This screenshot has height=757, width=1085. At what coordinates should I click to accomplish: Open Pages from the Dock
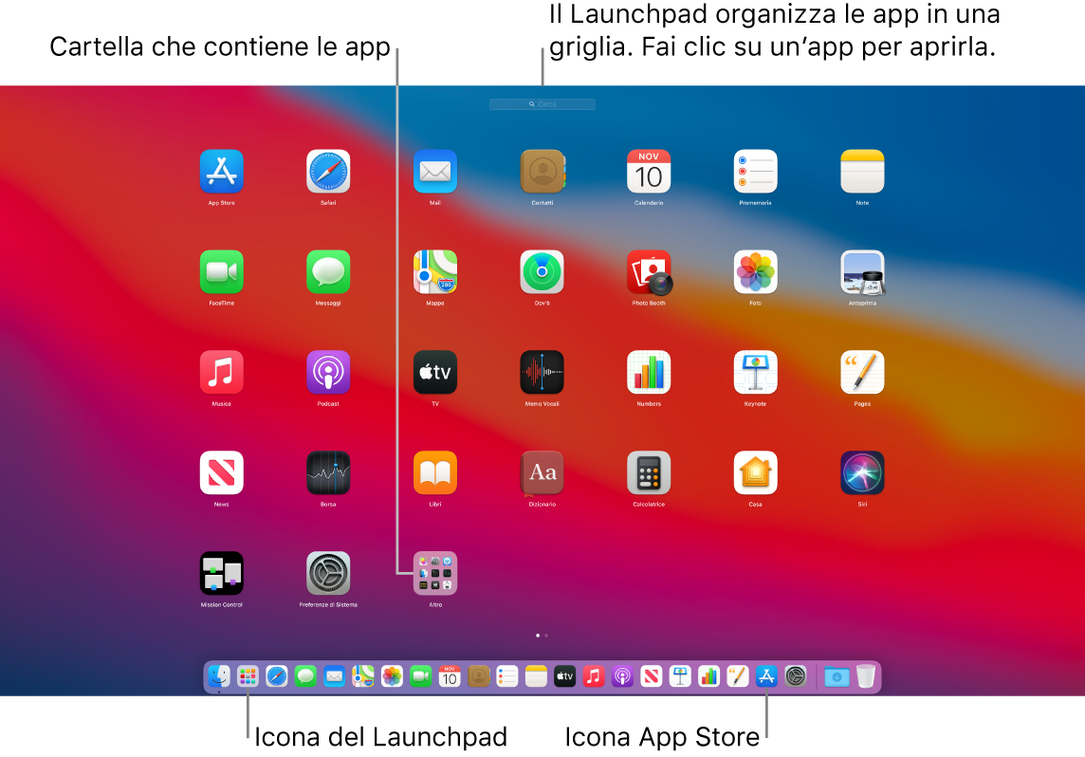pos(738,676)
